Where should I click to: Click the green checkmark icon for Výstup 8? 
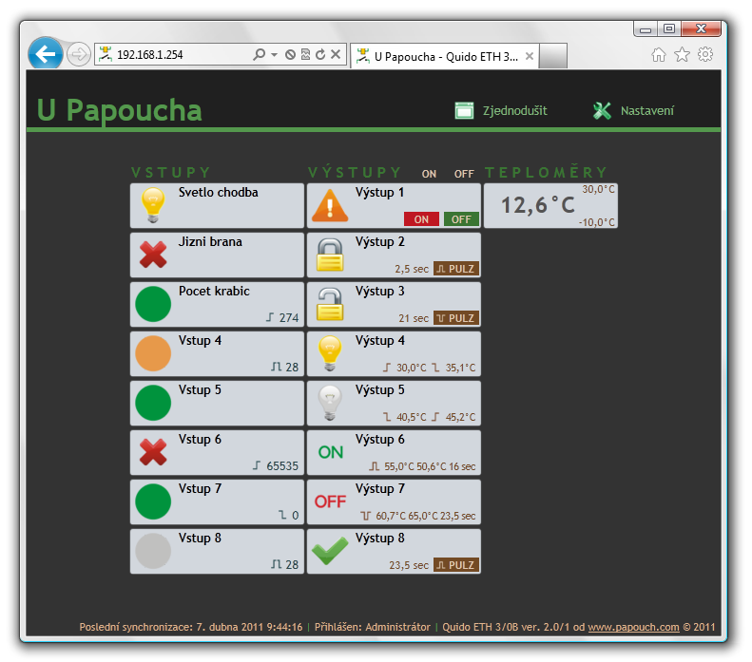pos(330,551)
